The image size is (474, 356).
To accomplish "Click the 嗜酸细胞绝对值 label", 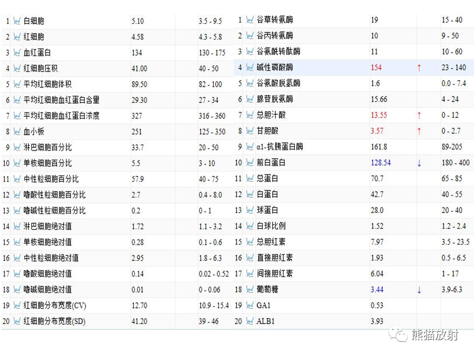I will click(47, 273).
